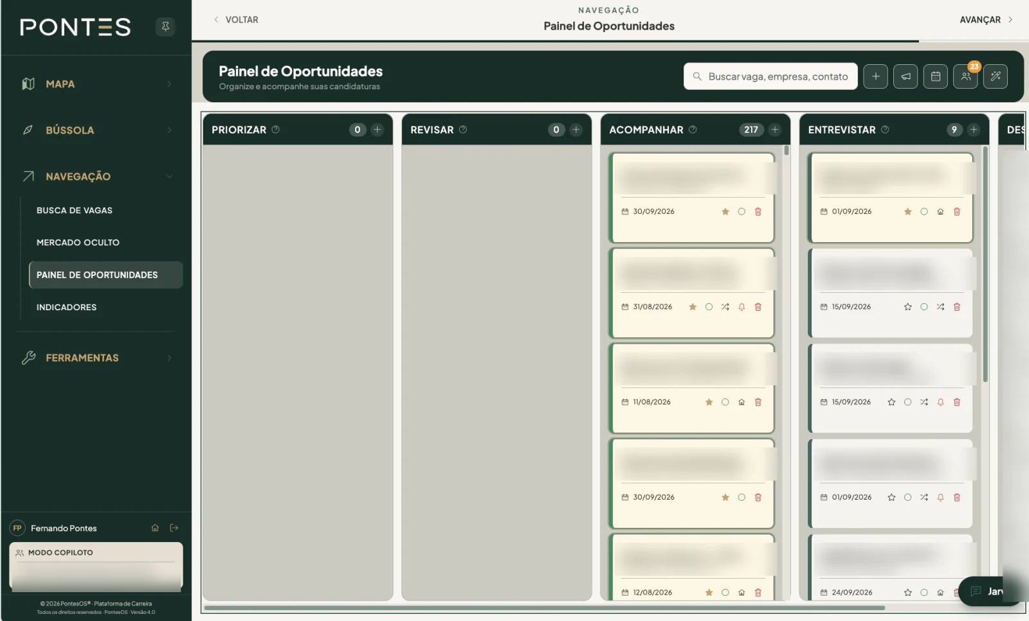The height and width of the screenshot is (621, 1029).
Task: Open INDICADORES in the sidebar
Action: [x=66, y=308]
